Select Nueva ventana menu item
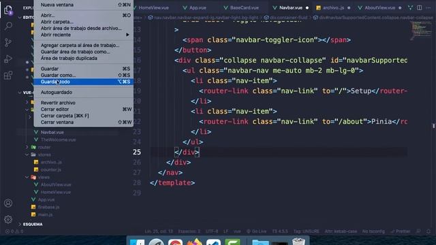 83,5
